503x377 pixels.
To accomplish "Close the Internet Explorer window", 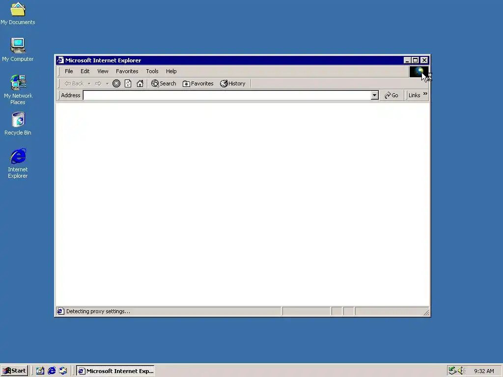I will tap(424, 60).
